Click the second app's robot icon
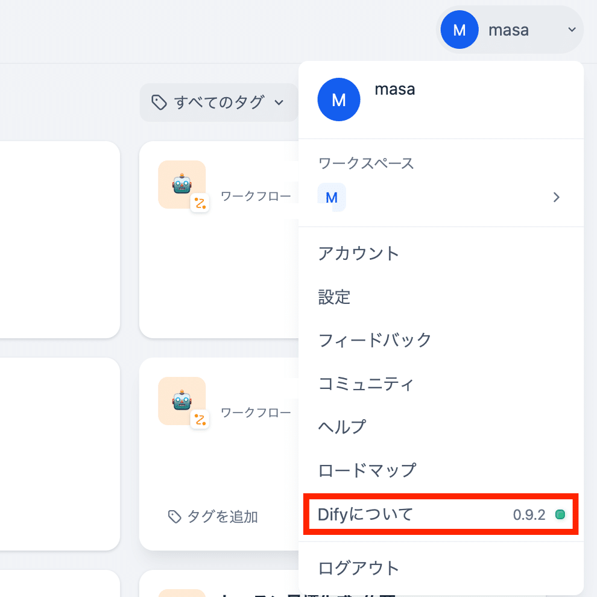This screenshot has width=597, height=597. coord(182,401)
